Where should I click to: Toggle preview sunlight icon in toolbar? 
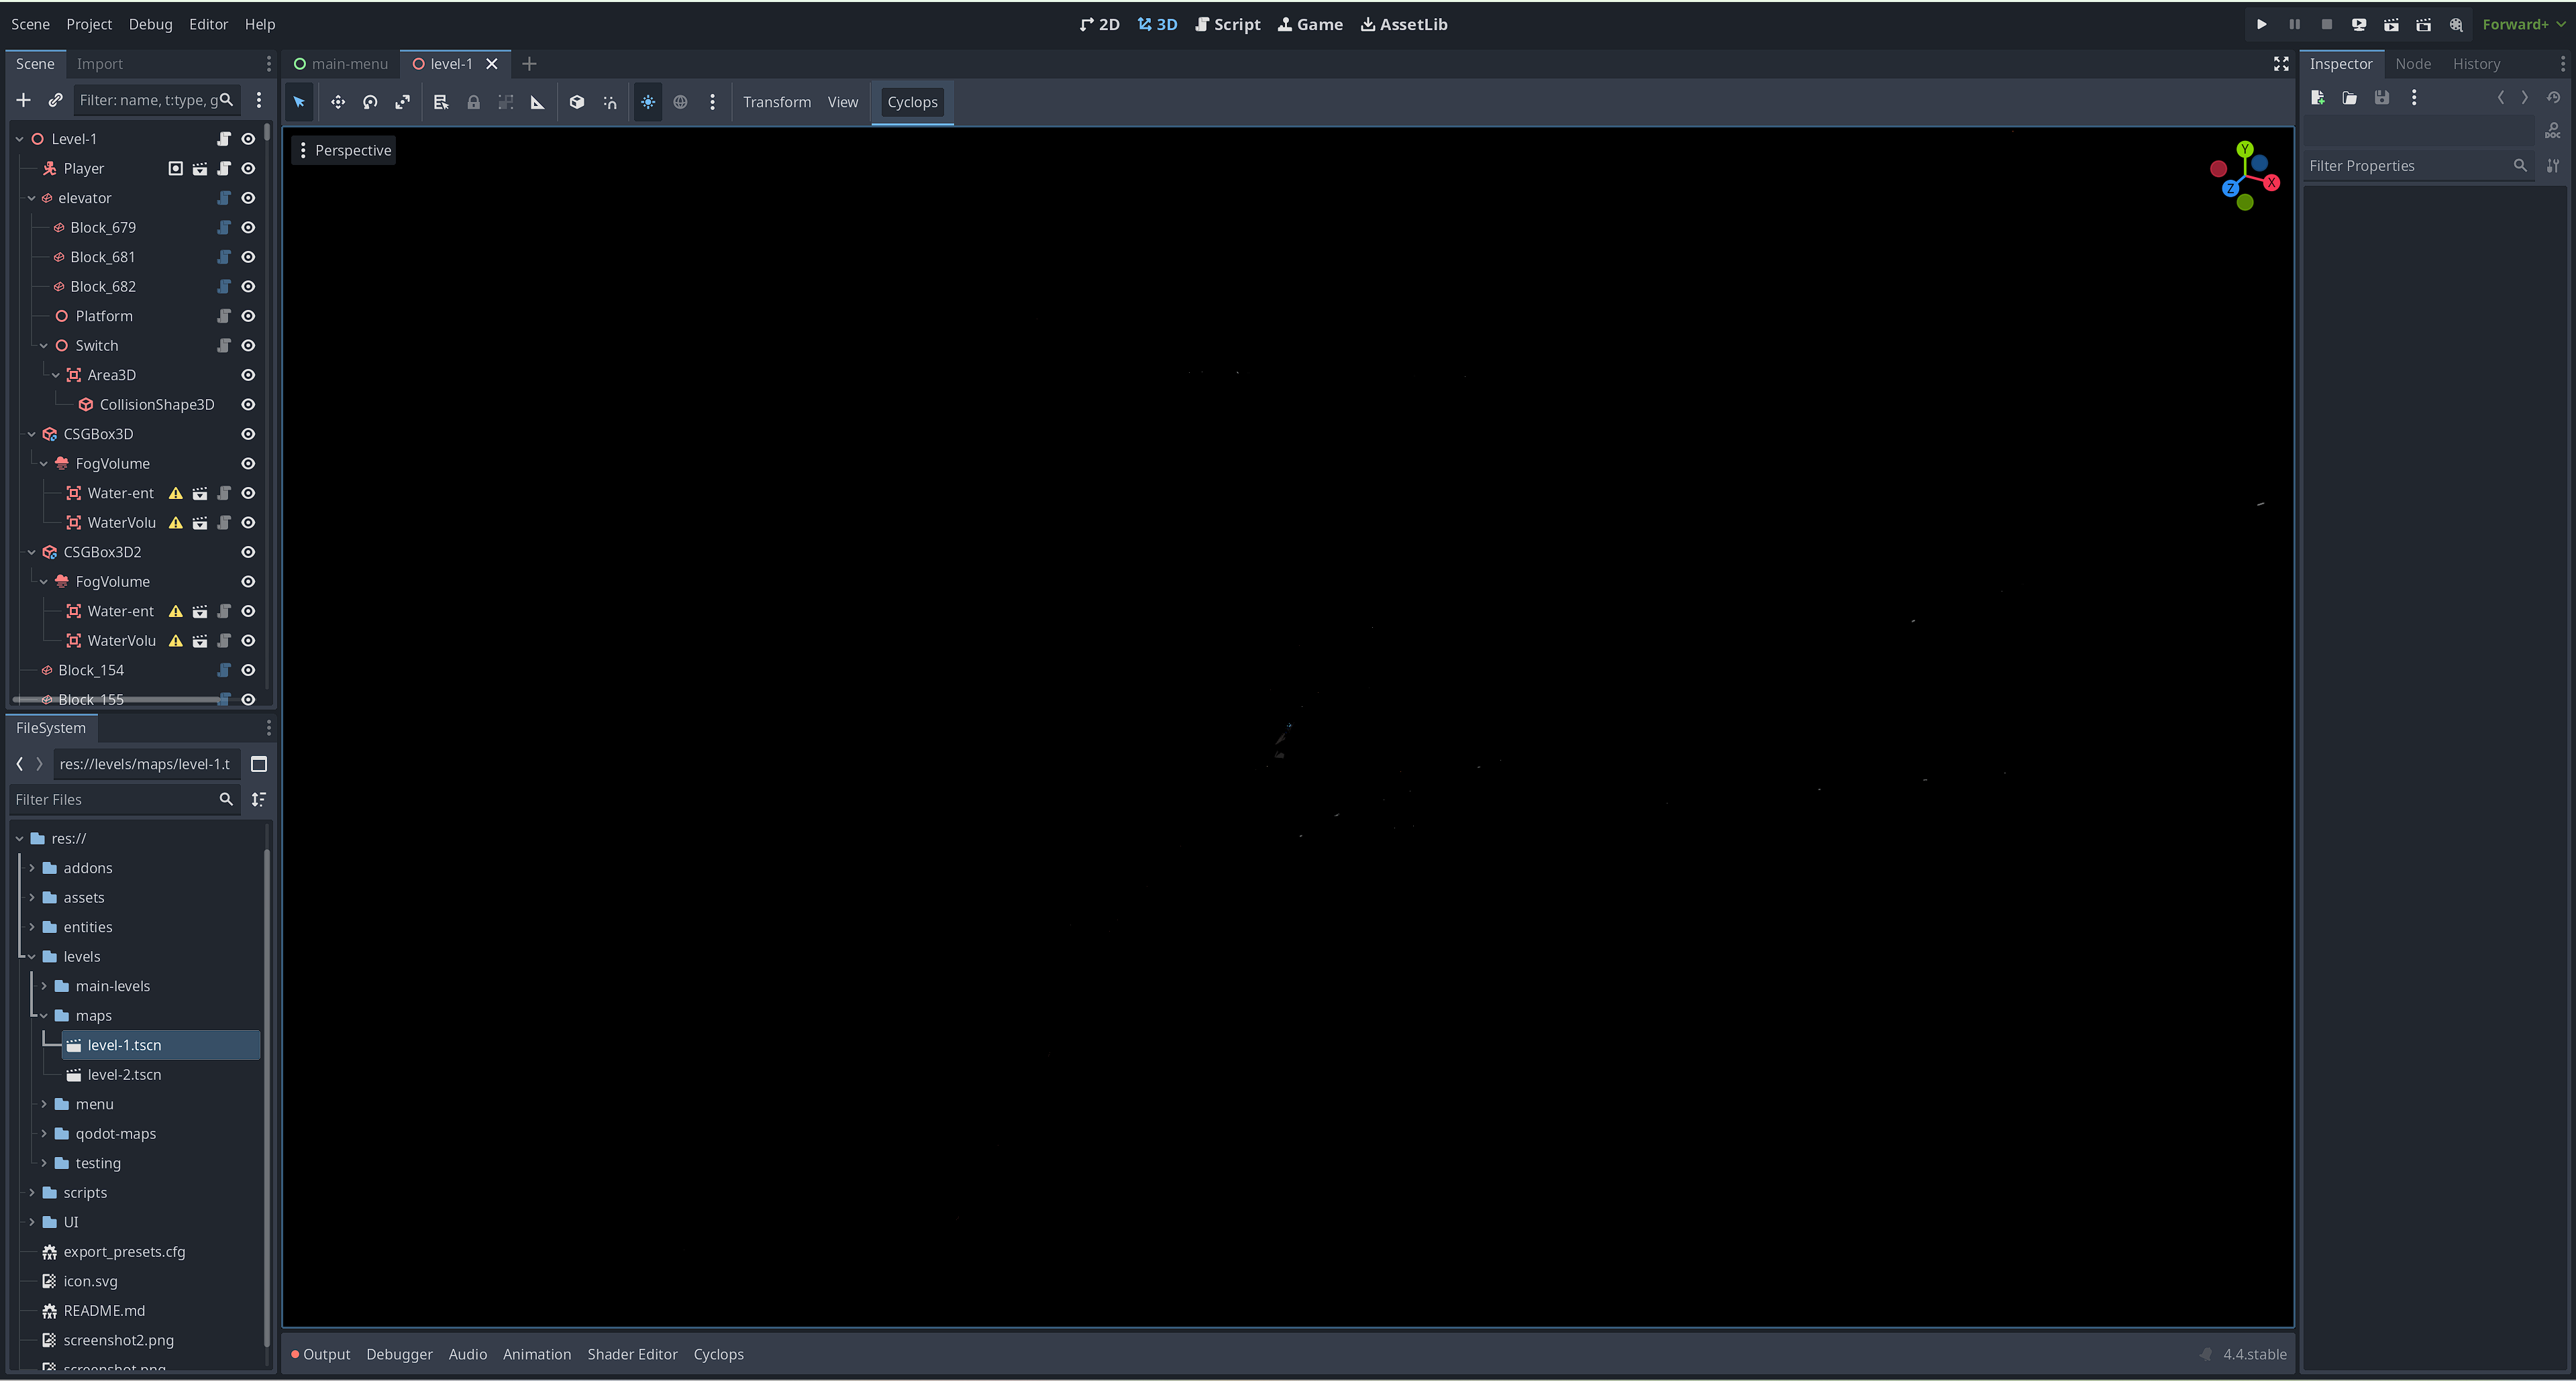coord(648,102)
